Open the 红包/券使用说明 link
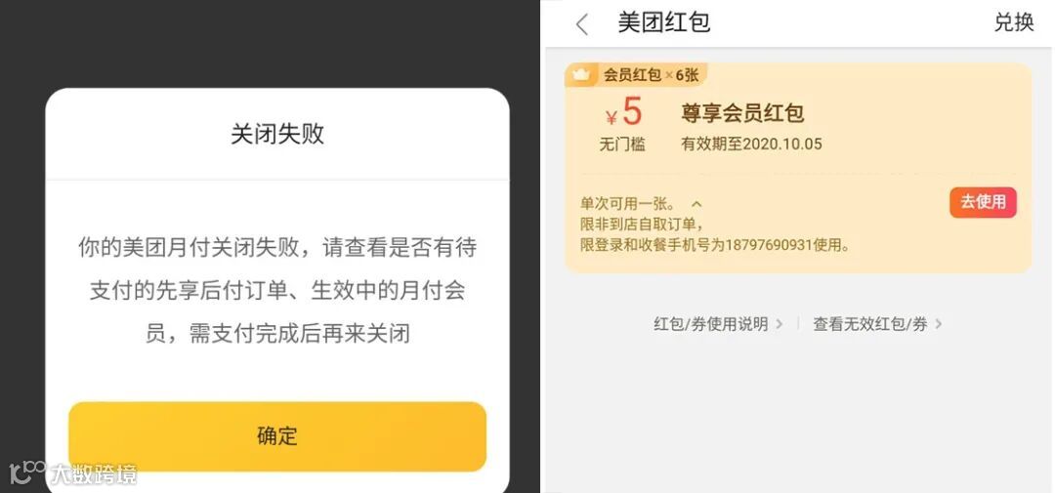The image size is (1055, 493). click(710, 324)
